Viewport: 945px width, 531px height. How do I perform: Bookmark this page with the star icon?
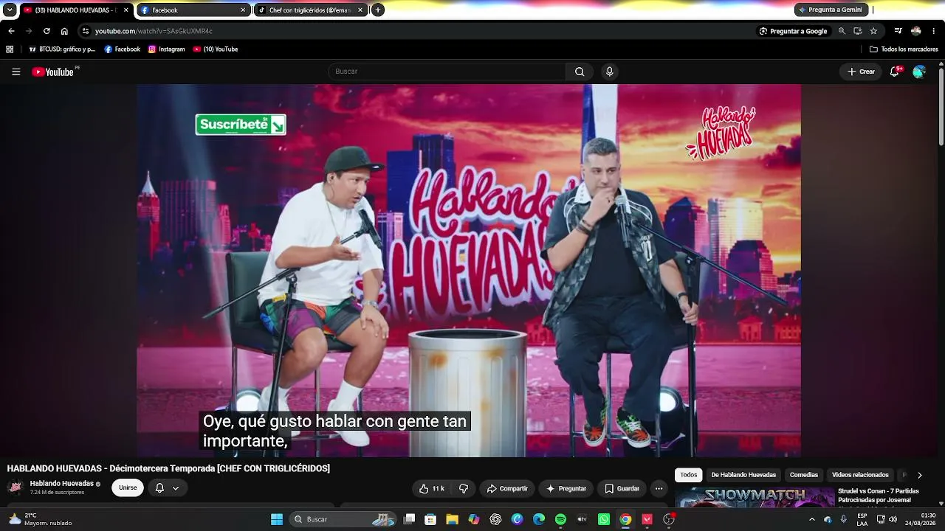[873, 31]
